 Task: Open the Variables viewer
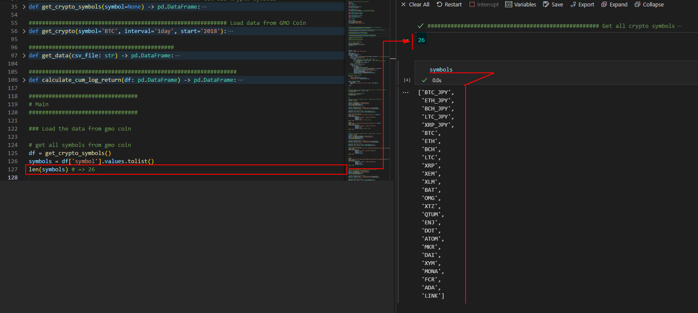point(520,4)
